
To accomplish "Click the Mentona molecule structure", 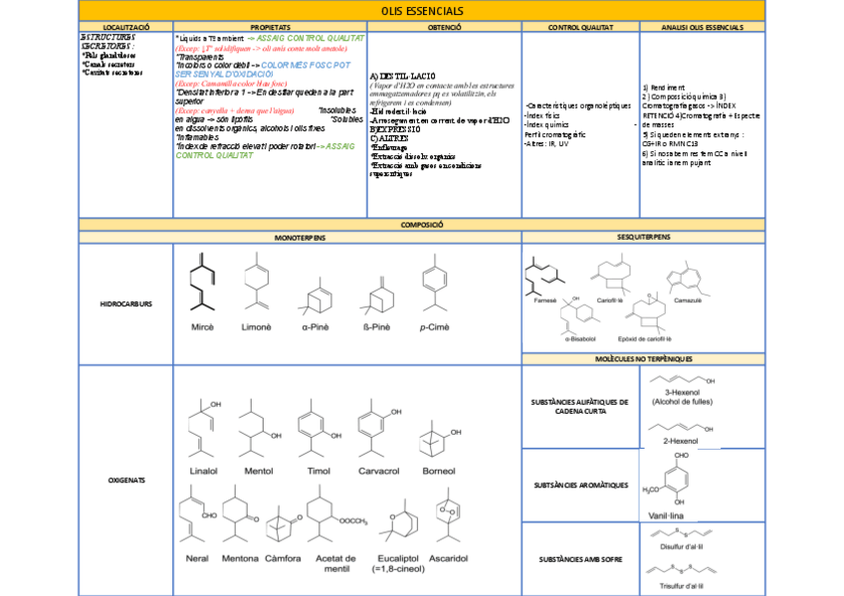I will (x=240, y=513).
